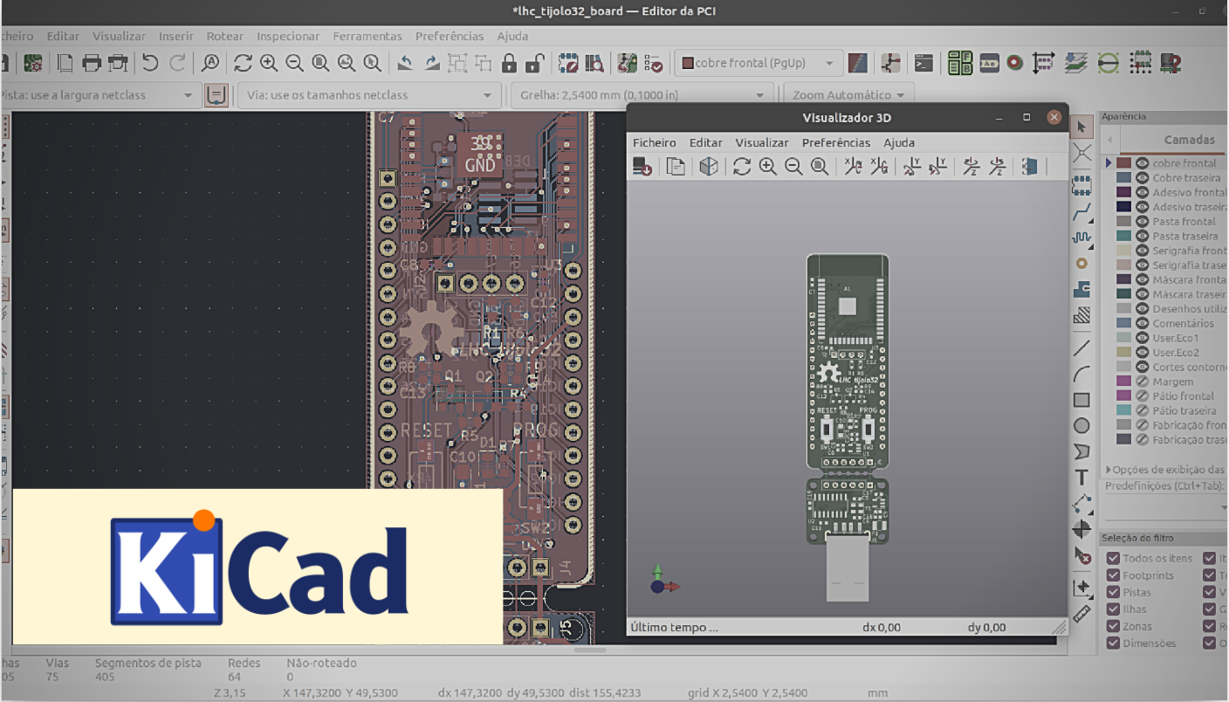Select the arrow selection tool

point(1081,127)
